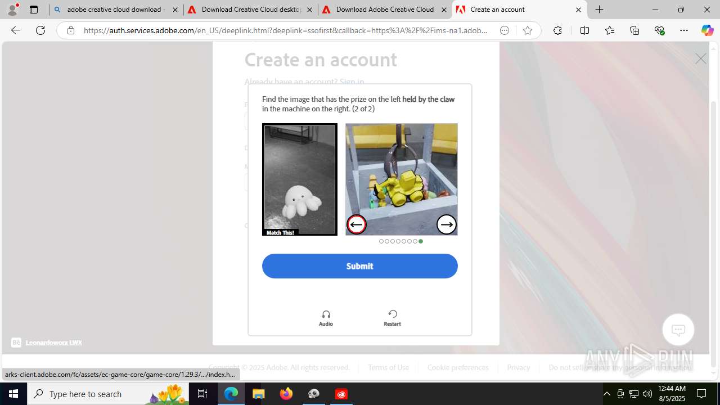Open Browser essentials
This screenshot has height=405, width=720.
pyautogui.click(x=659, y=30)
